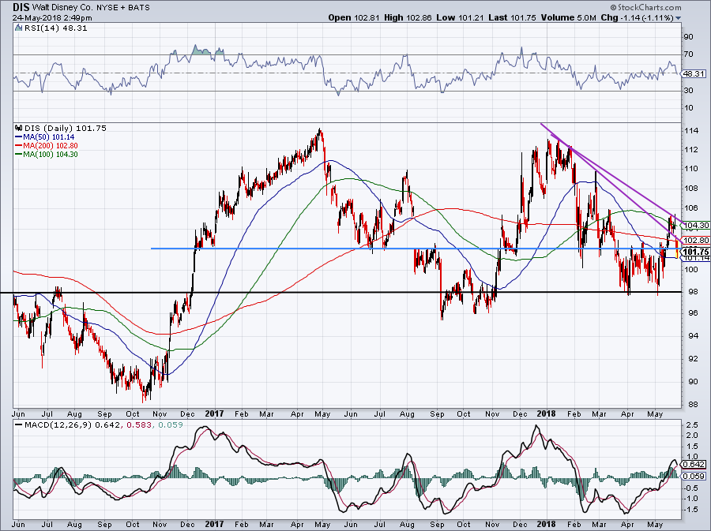
Task: Click the 'MA(200) 102.80' legend text
Action: (x=51, y=146)
